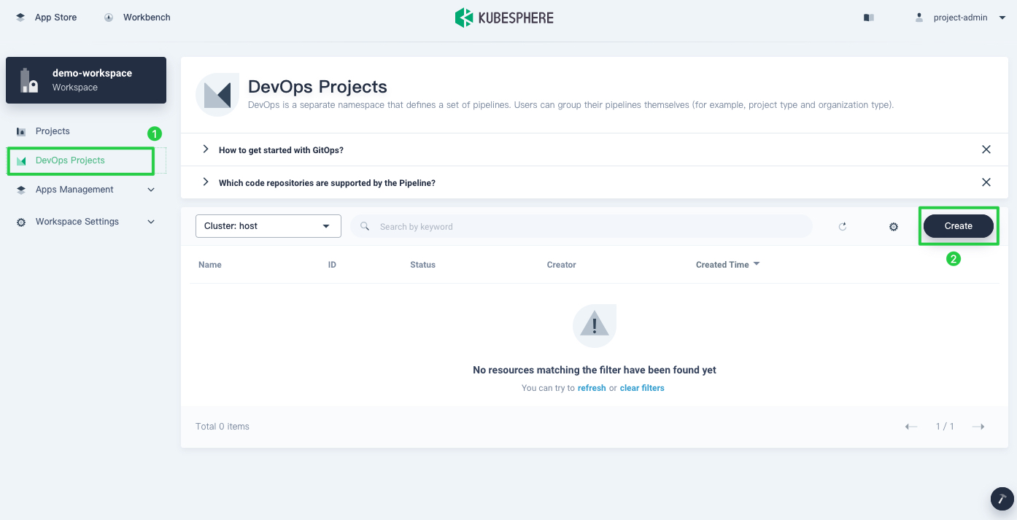This screenshot has width=1017, height=520.
Task: Open the project-admin user menu
Action: point(961,18)
